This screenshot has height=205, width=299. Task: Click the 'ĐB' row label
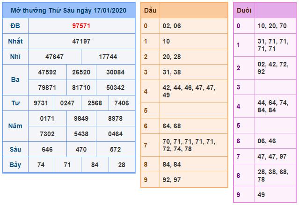(x=15, y=26)
